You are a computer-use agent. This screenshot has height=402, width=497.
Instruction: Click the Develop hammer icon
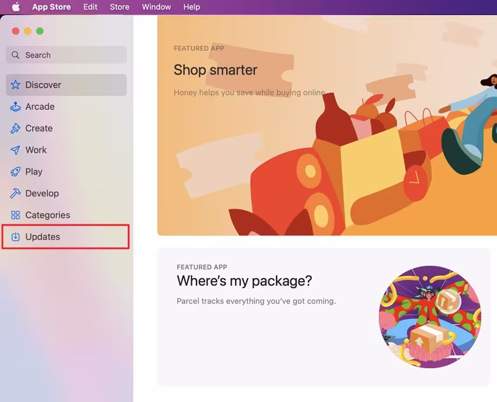coord(15,193)
